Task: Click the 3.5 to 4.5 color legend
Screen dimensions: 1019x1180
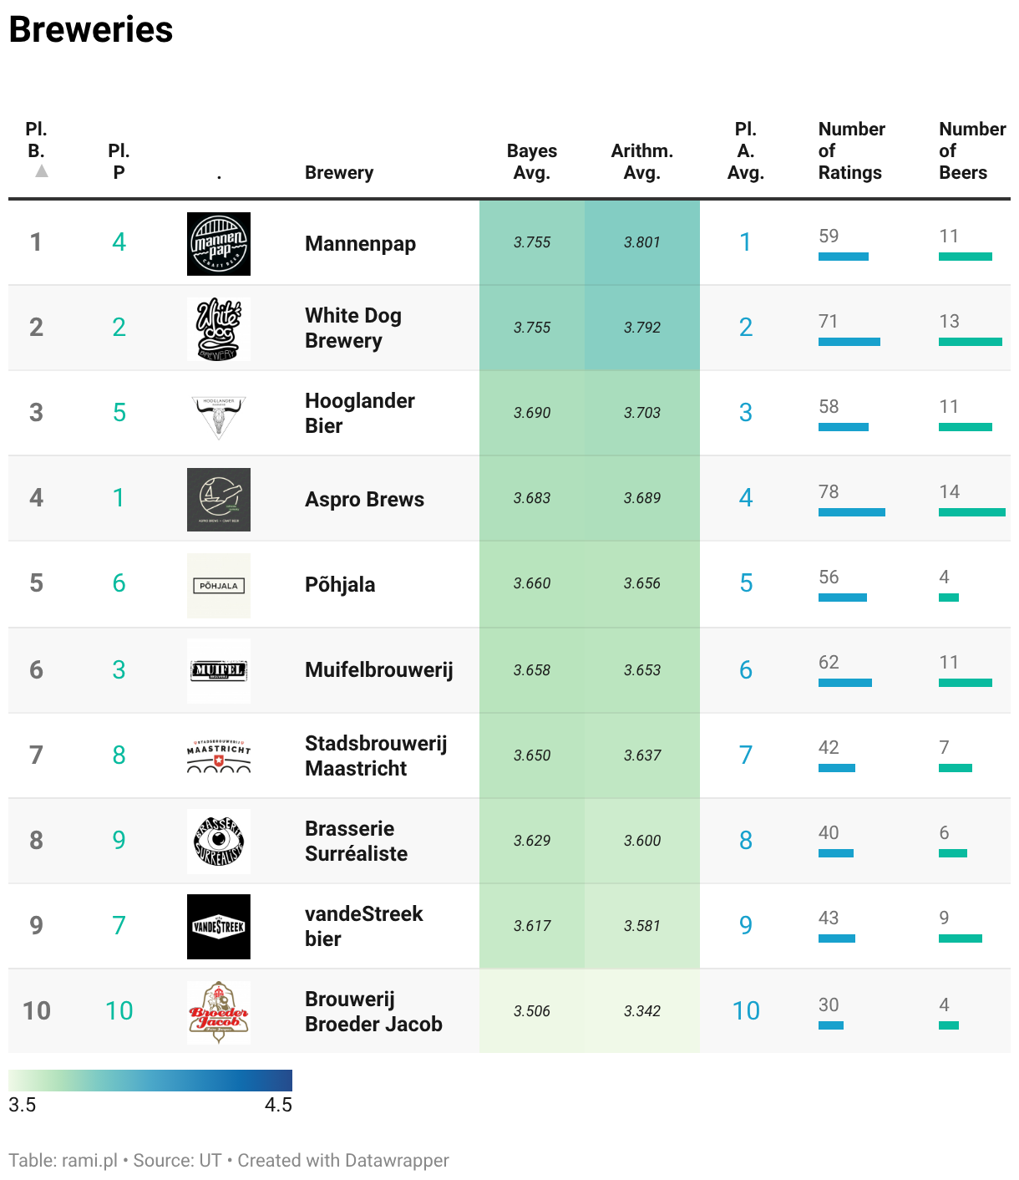Action: 150,1081
